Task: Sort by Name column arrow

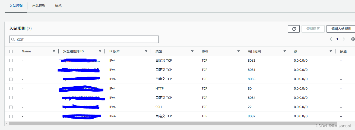Action: tap(54, 51)
